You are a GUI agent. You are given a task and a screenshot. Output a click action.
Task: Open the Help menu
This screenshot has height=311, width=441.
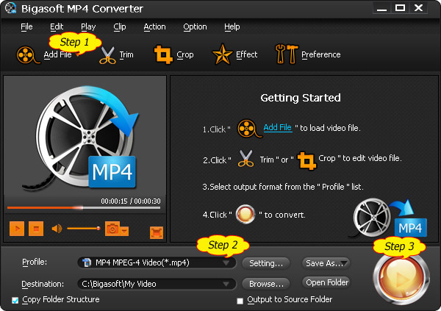[232, 26]
